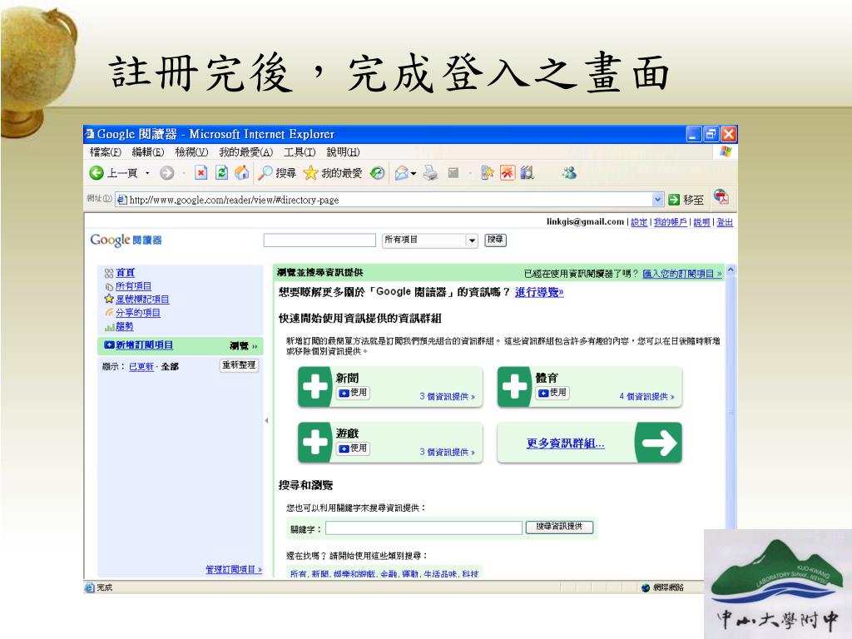Click the 匯入您的訂閱項目 » link
Image resolution: width=852 pixels, height=639 pixels.
click(682, 274)
